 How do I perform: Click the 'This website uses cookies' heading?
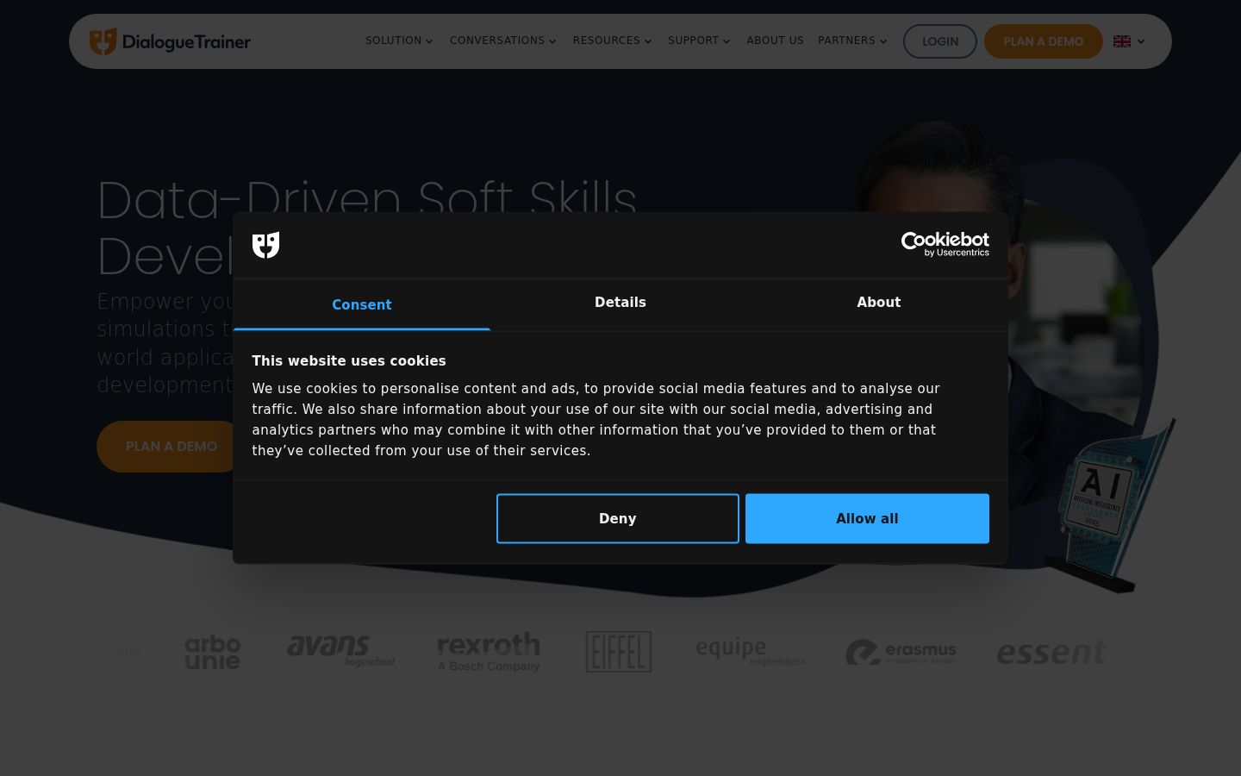(349, 361)
